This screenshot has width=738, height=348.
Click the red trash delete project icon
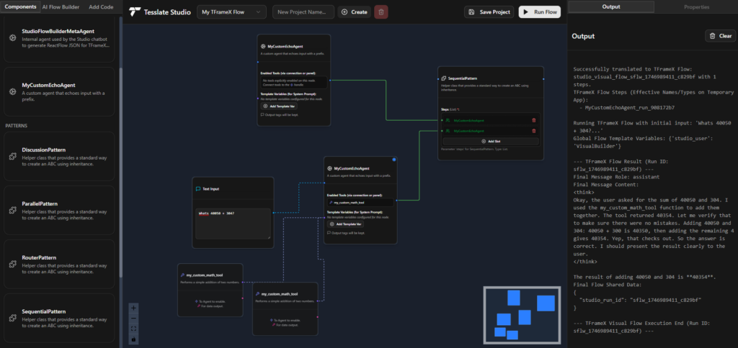[x=381, y=12]
